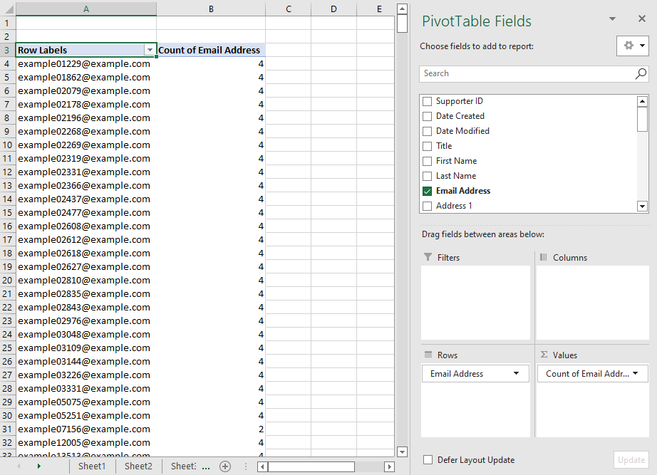The width and height of the screenshot is (657, 475).
Task: Click the magnifier icon in Search box
Action: point(641,73)
